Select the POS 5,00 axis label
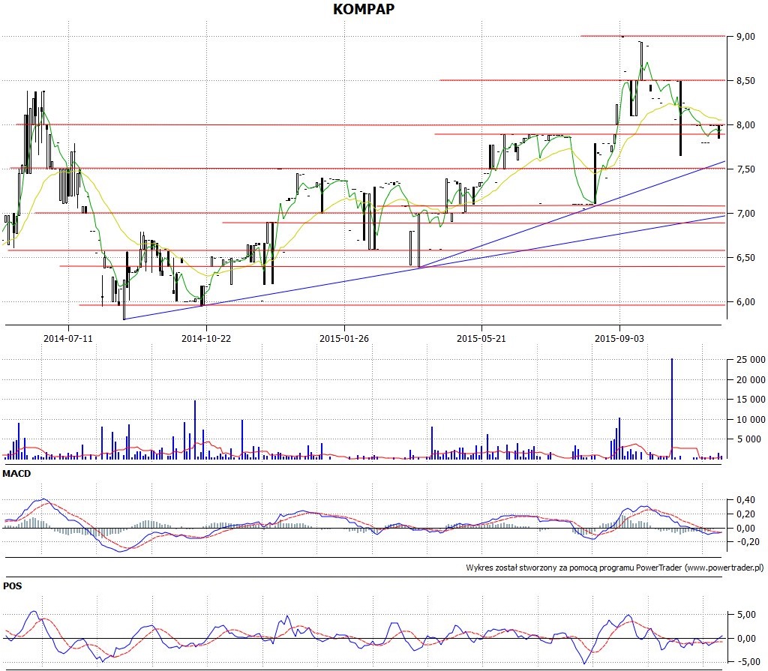This screenshot has width=768, height=671. tap(745, 615)
